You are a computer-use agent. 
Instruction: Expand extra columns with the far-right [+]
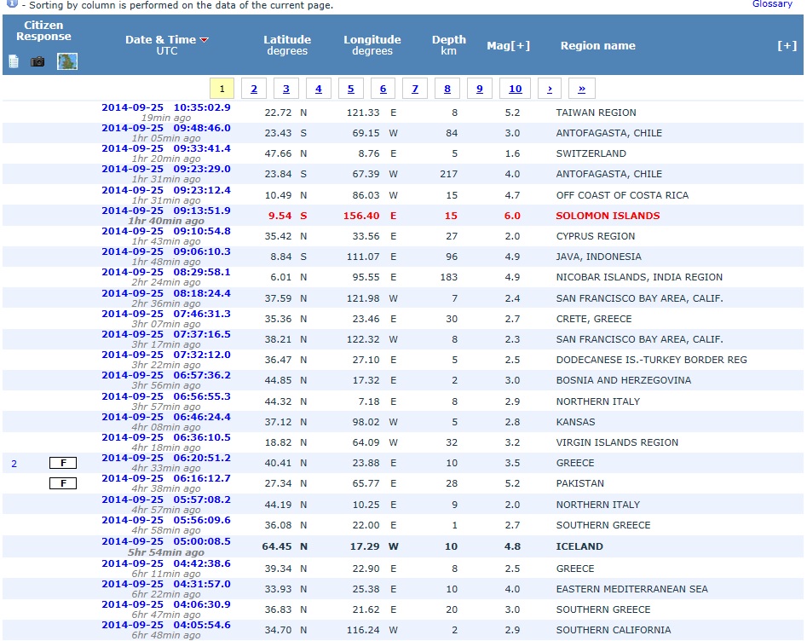(787, 45)
